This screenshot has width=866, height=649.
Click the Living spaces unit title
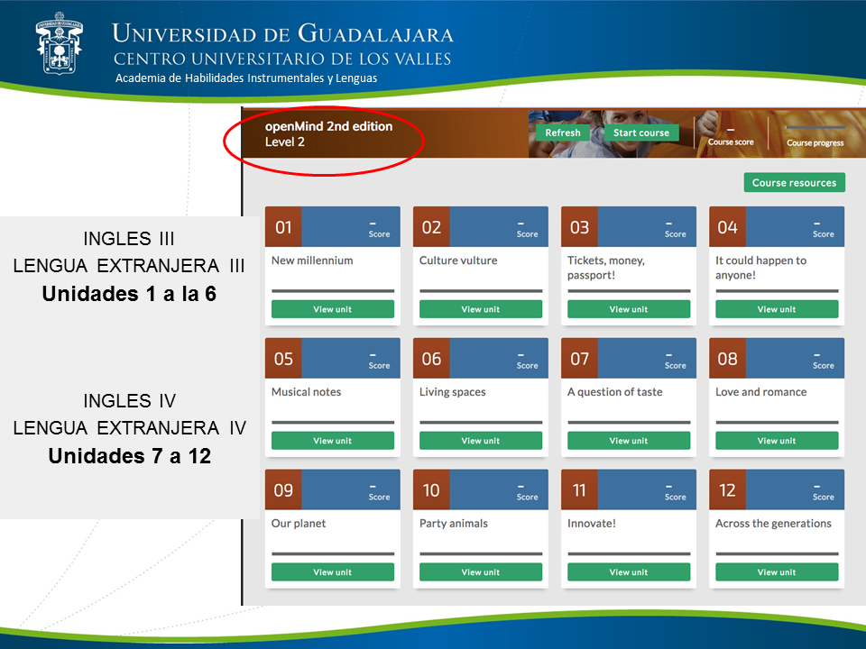click(x=452, y=392)
